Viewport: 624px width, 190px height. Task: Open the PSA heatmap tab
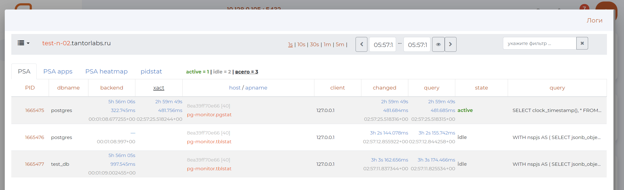click(x=106, y=71)
